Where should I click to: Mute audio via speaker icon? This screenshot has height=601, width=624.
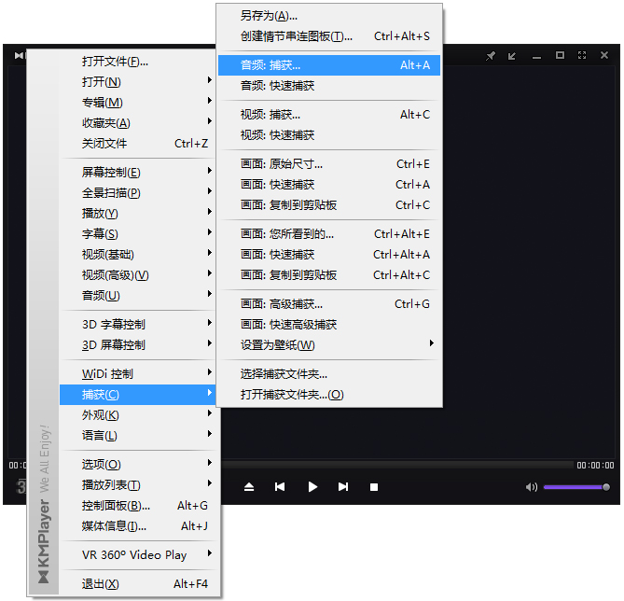tap(532, 487)
